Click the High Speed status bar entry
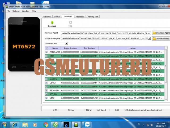Screen dimensions: 170x128 (101, 110)
